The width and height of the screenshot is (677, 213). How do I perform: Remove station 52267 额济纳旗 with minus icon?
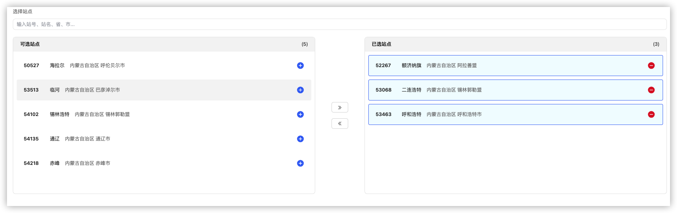tap(651, 66)
